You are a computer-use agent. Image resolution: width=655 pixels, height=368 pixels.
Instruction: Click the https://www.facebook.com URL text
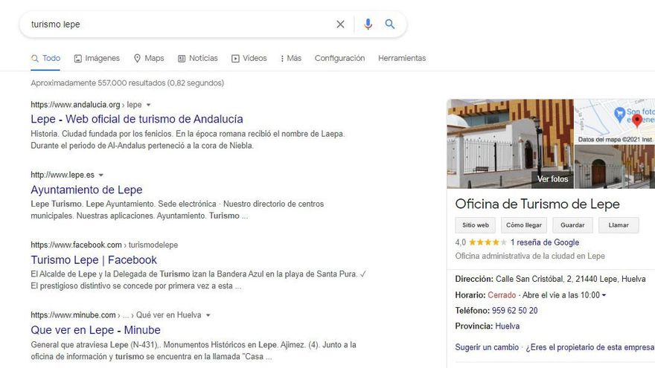(x=76, y=245)
